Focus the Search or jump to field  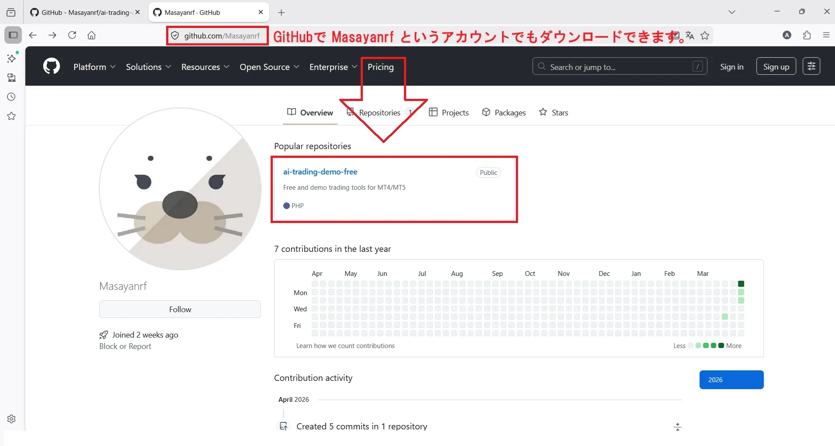click(x=619, y=66)
